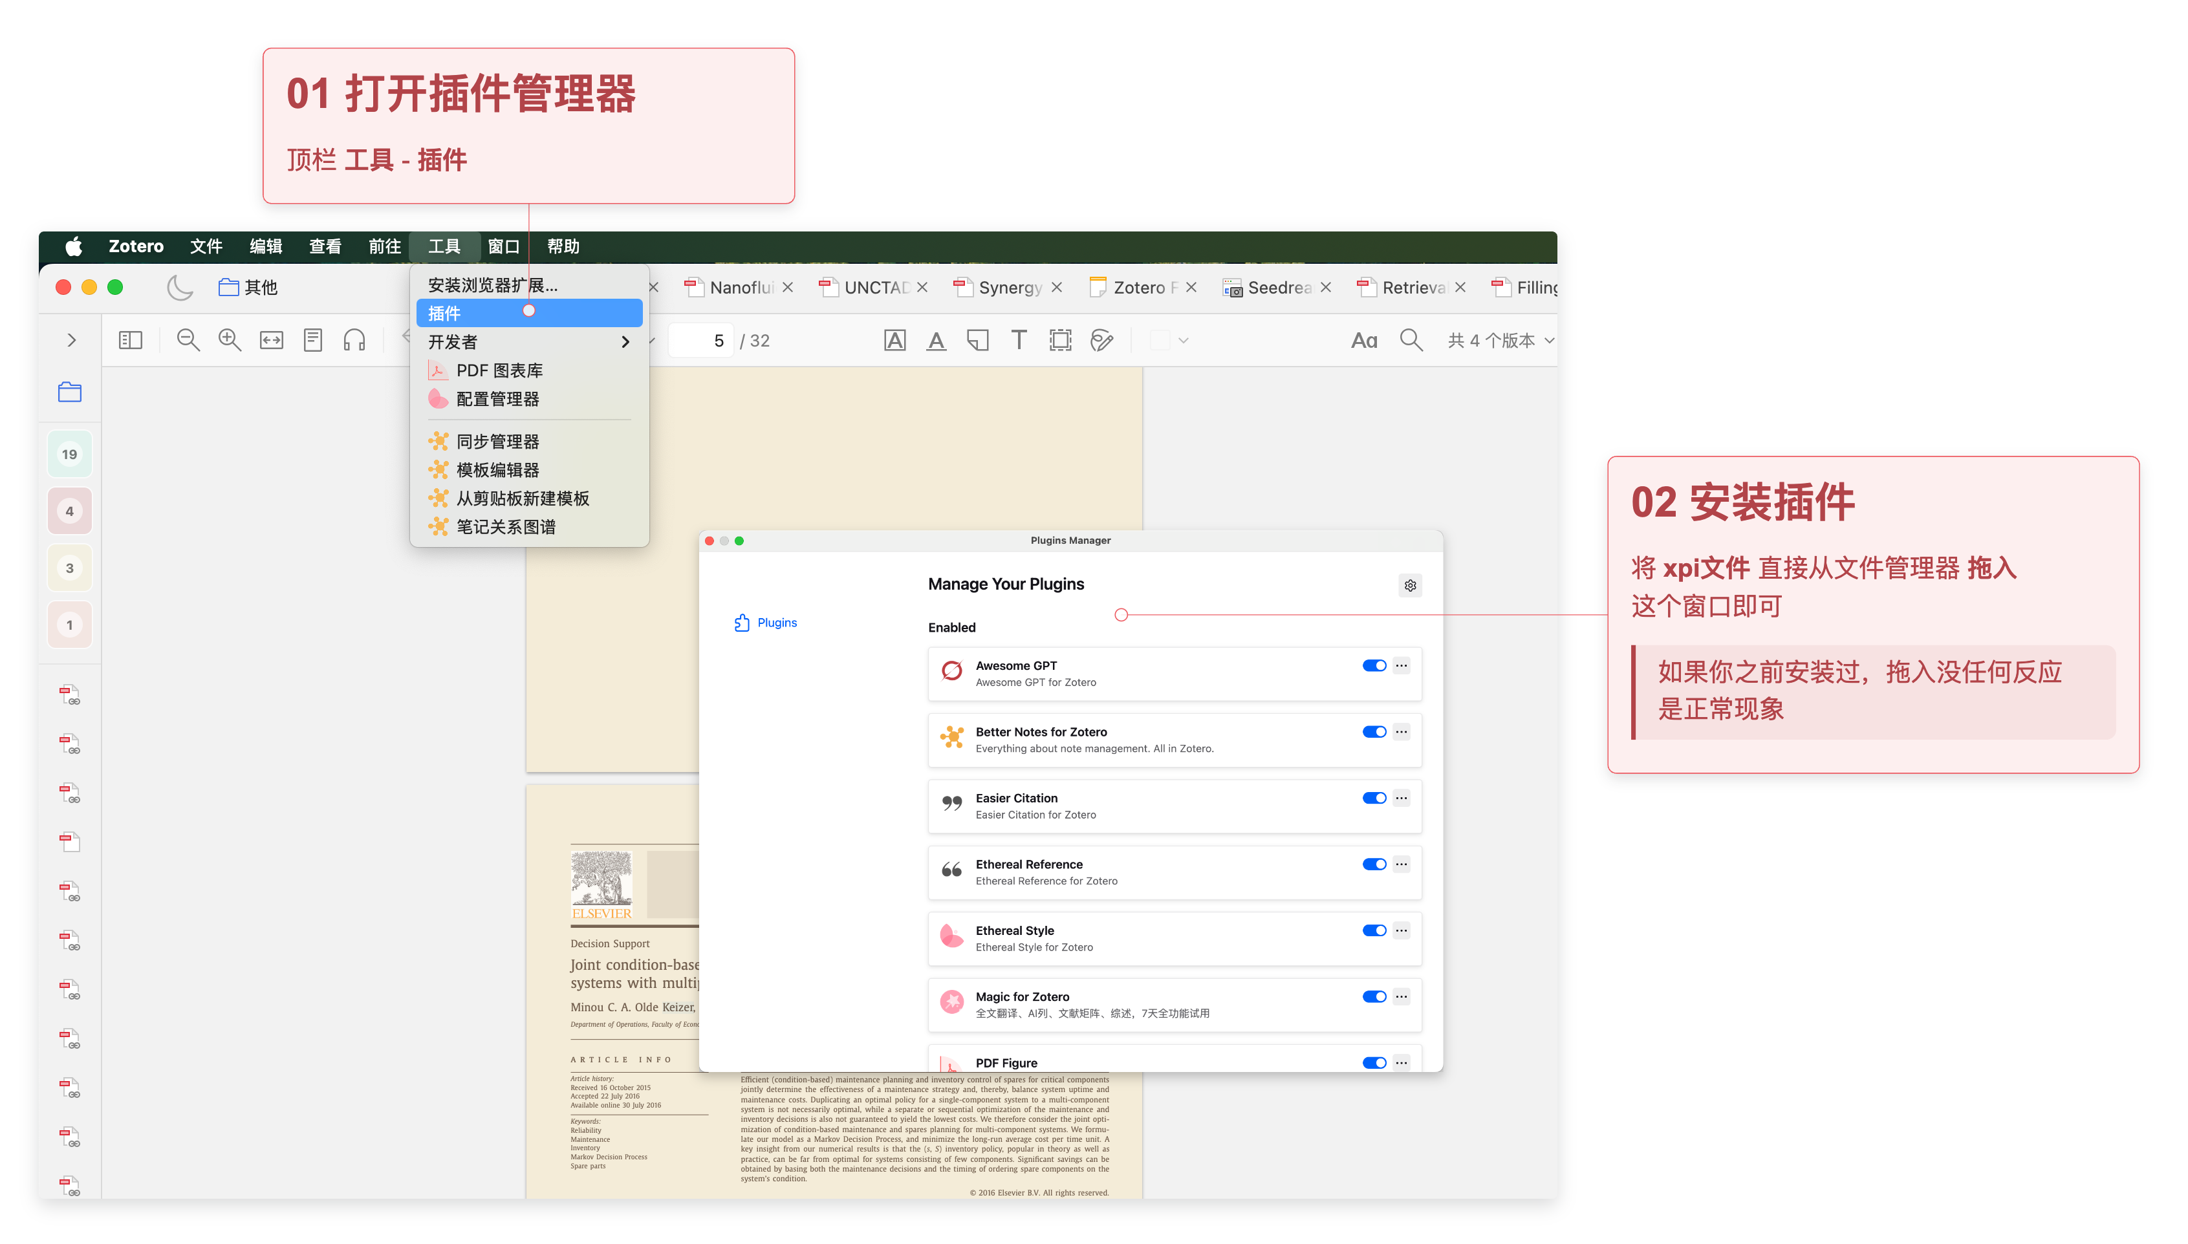Open the 查看 menu
This screenshot has height=1244, width=2188.
tap(325, 247)
